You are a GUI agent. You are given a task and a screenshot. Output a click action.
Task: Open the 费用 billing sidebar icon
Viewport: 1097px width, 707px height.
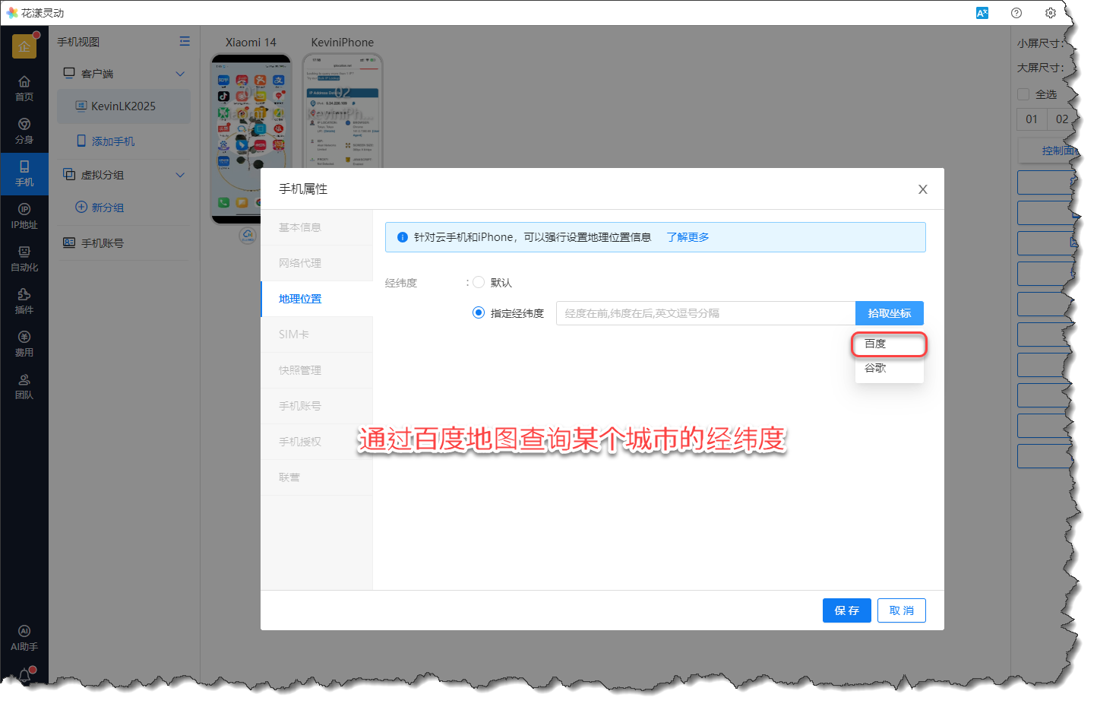click(x=24, y=344)
